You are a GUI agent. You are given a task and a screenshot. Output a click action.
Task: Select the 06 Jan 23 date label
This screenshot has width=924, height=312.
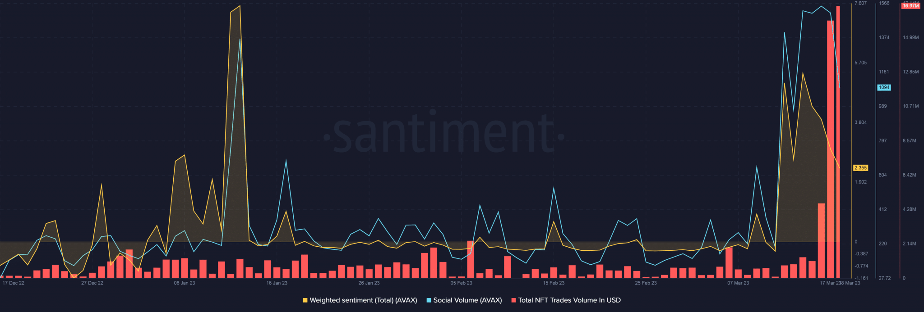point(185,283)
